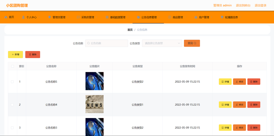Open the 用户管理 menu

pos(204,17)
